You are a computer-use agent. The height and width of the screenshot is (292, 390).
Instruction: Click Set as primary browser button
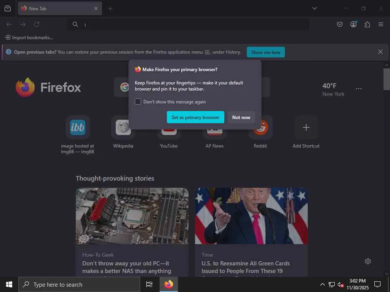tap(195, 117)
